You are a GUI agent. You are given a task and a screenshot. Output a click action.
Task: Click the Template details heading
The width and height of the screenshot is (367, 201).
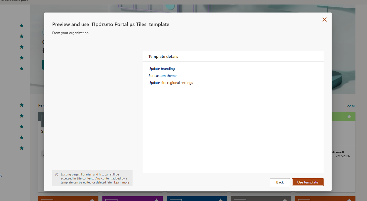(x=163, y=57)
